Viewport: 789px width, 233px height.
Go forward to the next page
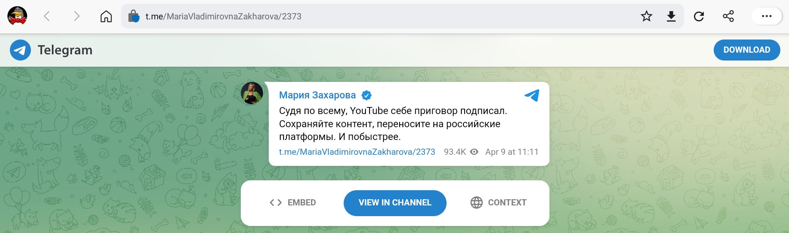77,16
